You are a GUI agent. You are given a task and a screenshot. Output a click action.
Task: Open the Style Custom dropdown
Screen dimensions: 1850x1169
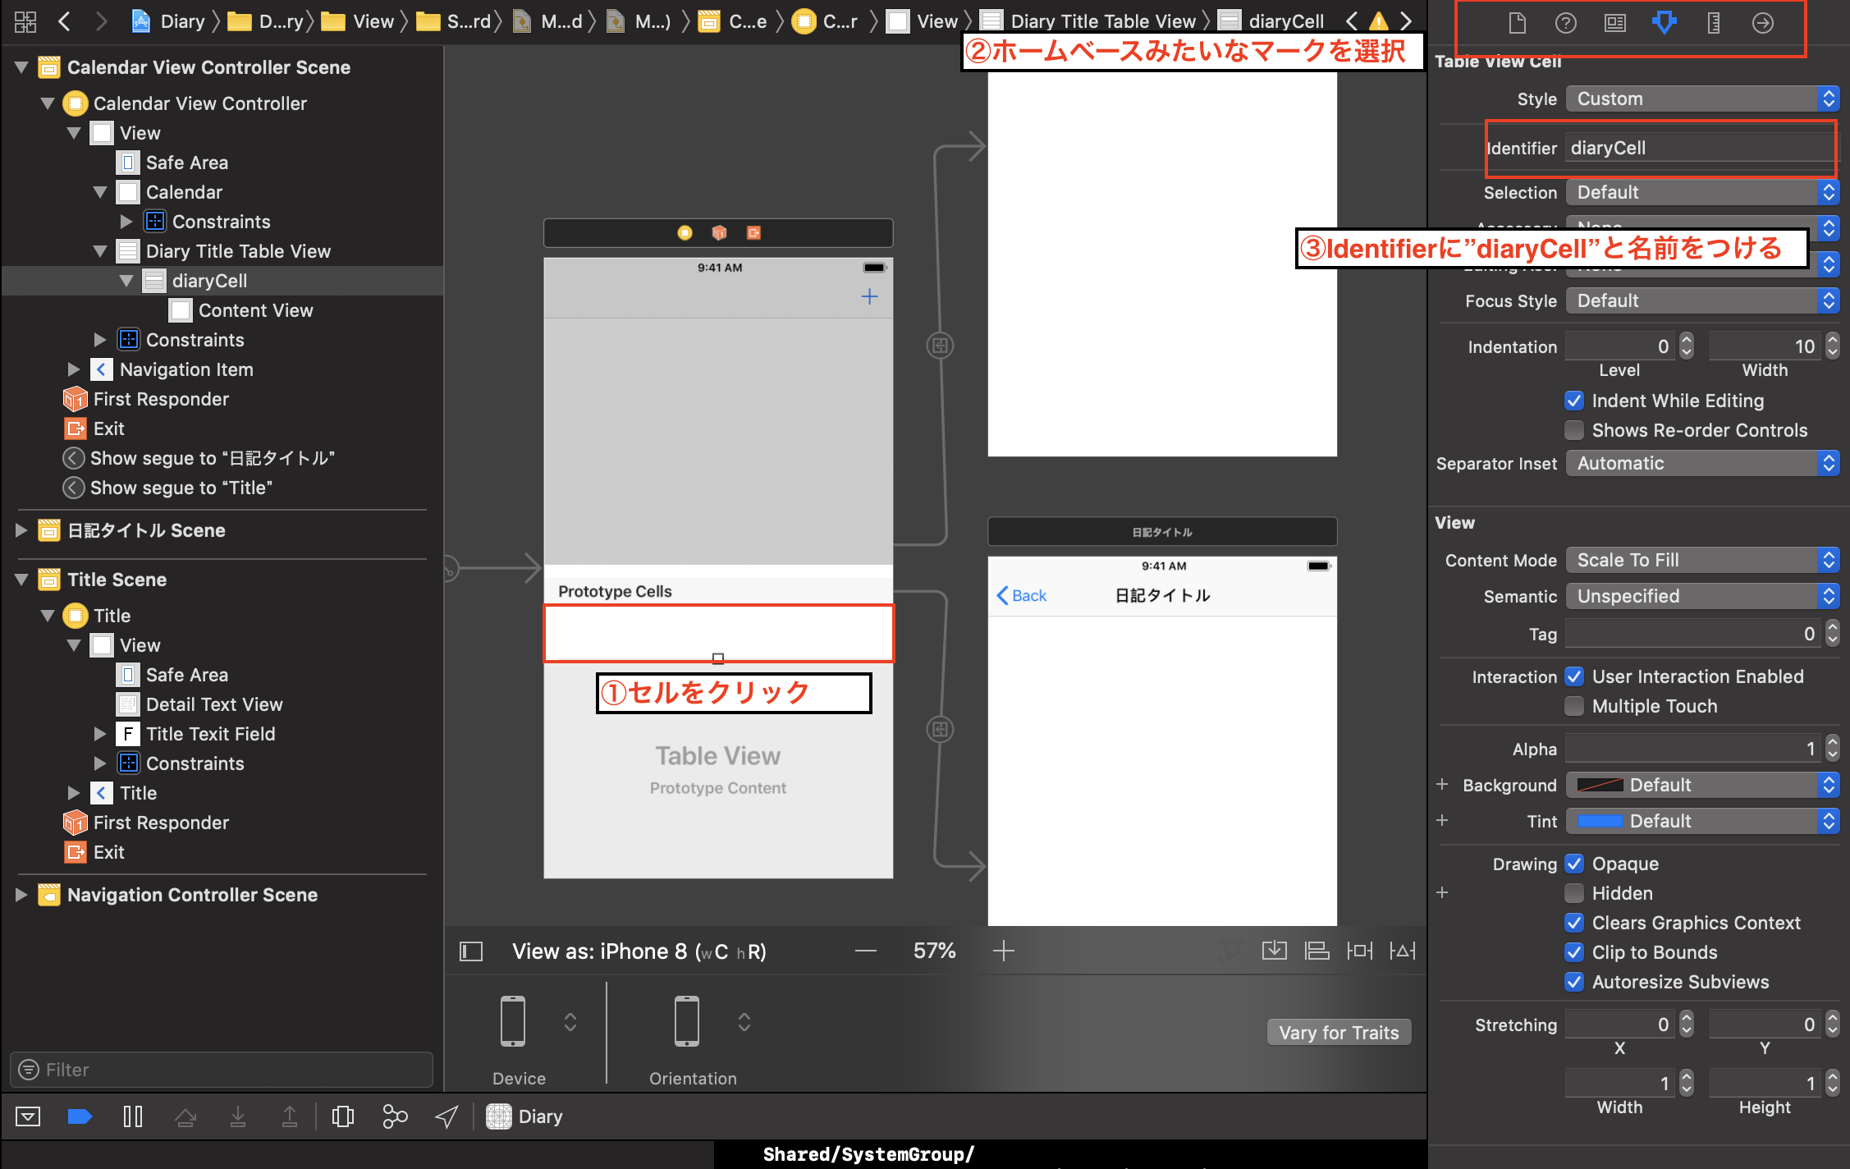(1701, 99)
